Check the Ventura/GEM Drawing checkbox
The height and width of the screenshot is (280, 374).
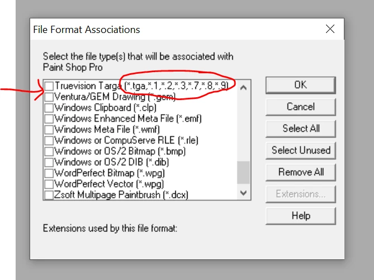[x=49, y=97]
